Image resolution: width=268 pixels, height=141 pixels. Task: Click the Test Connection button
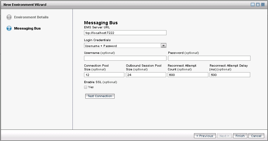pyautogui.click(x=100, y=96)
